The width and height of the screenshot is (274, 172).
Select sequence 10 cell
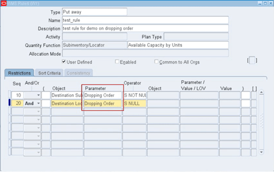(x=18, y=95)
